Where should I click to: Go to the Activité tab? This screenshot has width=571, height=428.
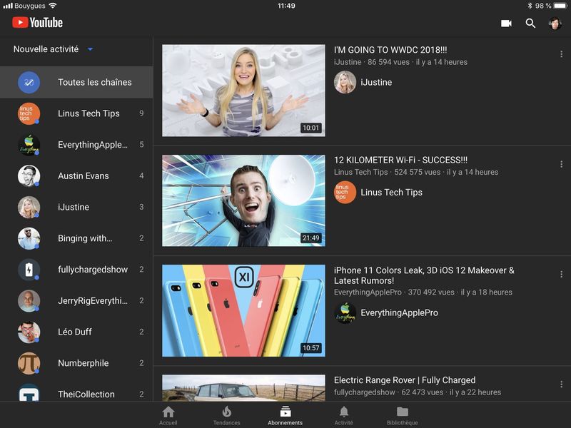(x=344, y=416)
